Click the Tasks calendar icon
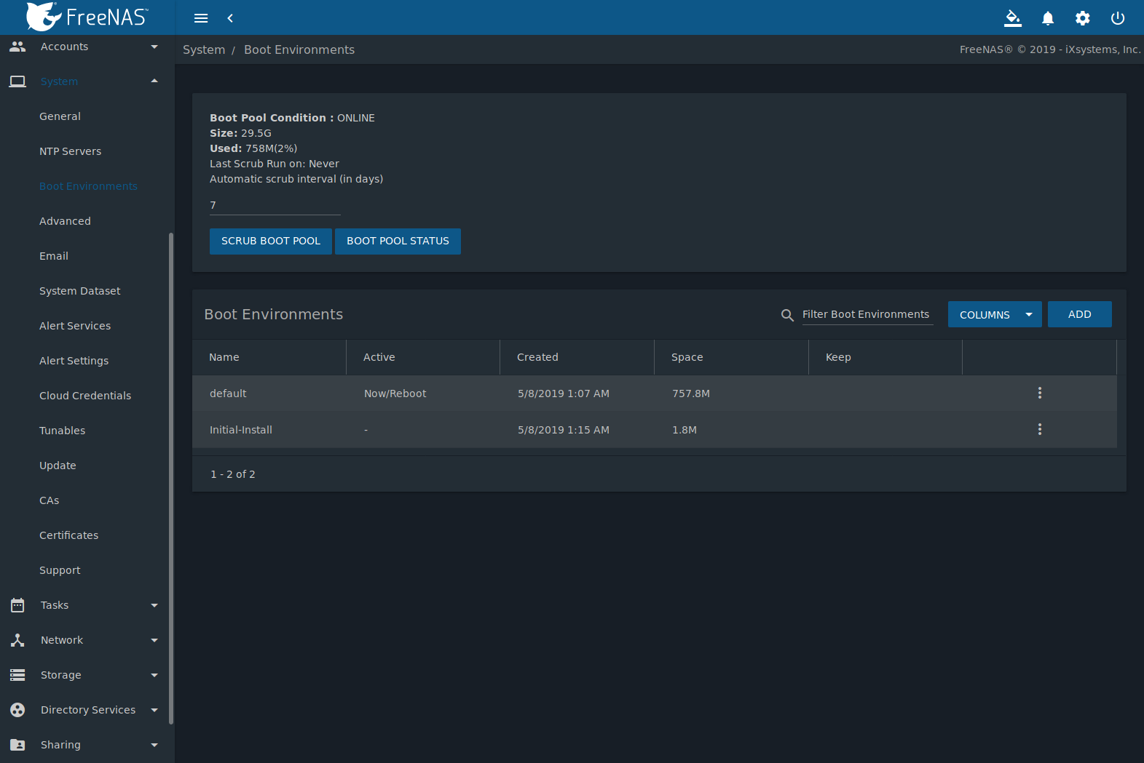Viewport: 1144px width, 763px height. tap(17, 605)
